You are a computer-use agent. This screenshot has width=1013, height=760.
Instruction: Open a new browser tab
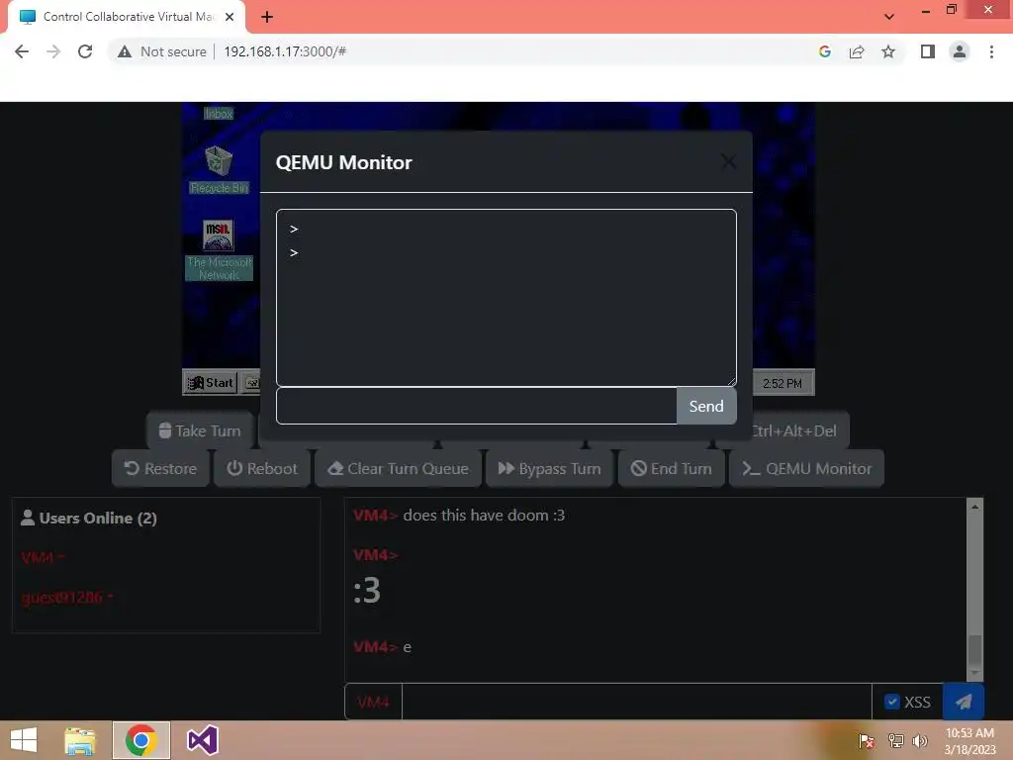point(267,17)
